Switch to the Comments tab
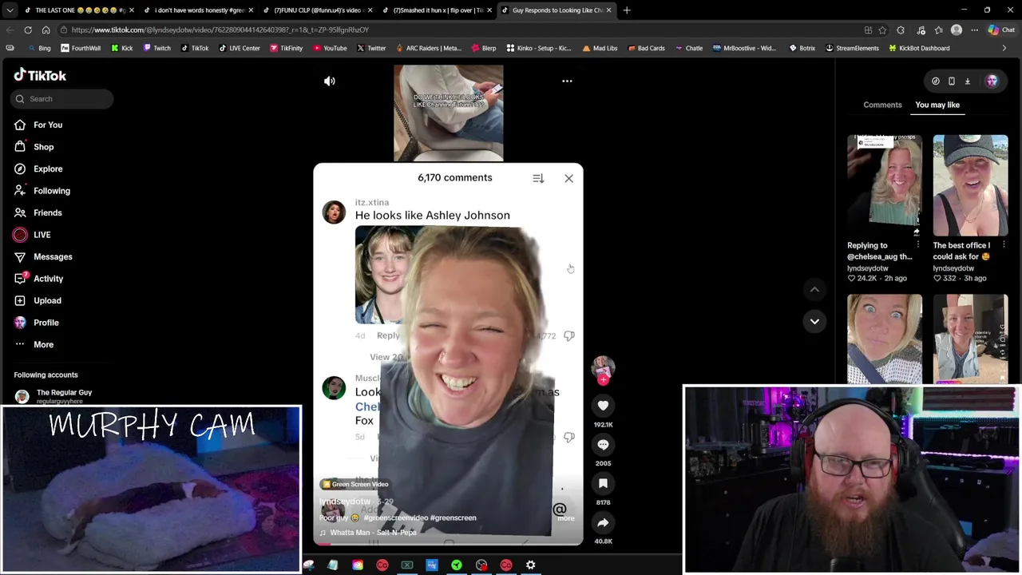This screenshot has width=1022, height=575. [882, 105]
